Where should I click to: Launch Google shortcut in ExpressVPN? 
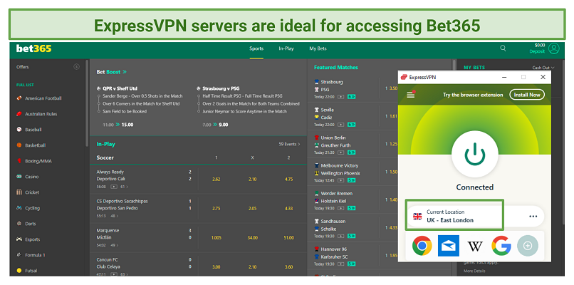coord(501,245)
